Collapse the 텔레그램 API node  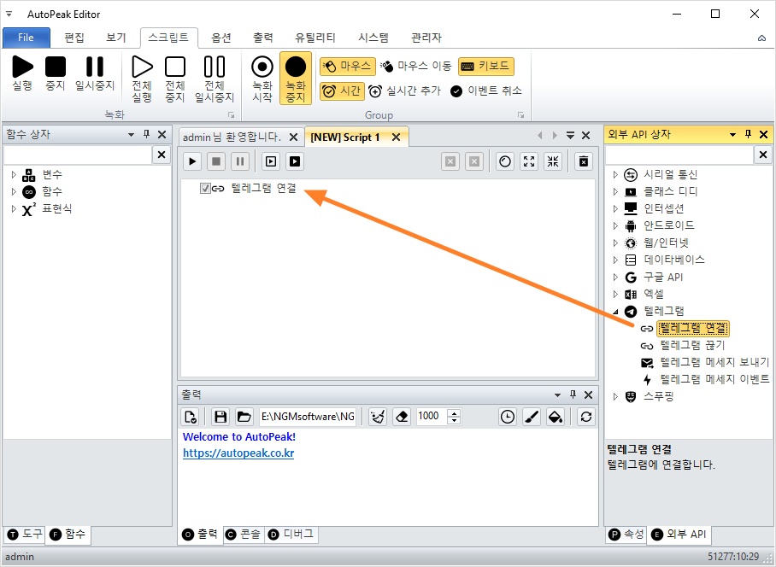615,312
